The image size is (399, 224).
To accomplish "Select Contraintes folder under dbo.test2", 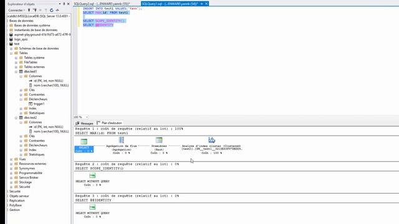I will click(37, 141).
